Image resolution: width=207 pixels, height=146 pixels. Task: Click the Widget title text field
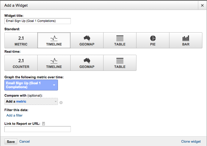point(38,21)
